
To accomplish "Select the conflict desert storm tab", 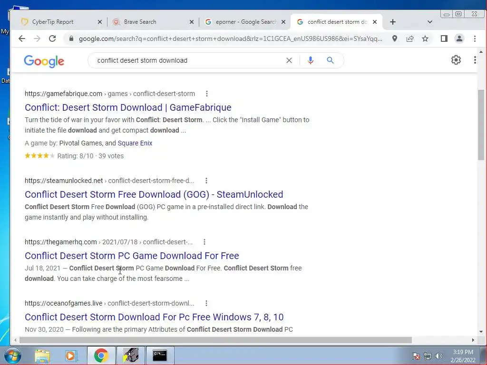I will 337,22.
